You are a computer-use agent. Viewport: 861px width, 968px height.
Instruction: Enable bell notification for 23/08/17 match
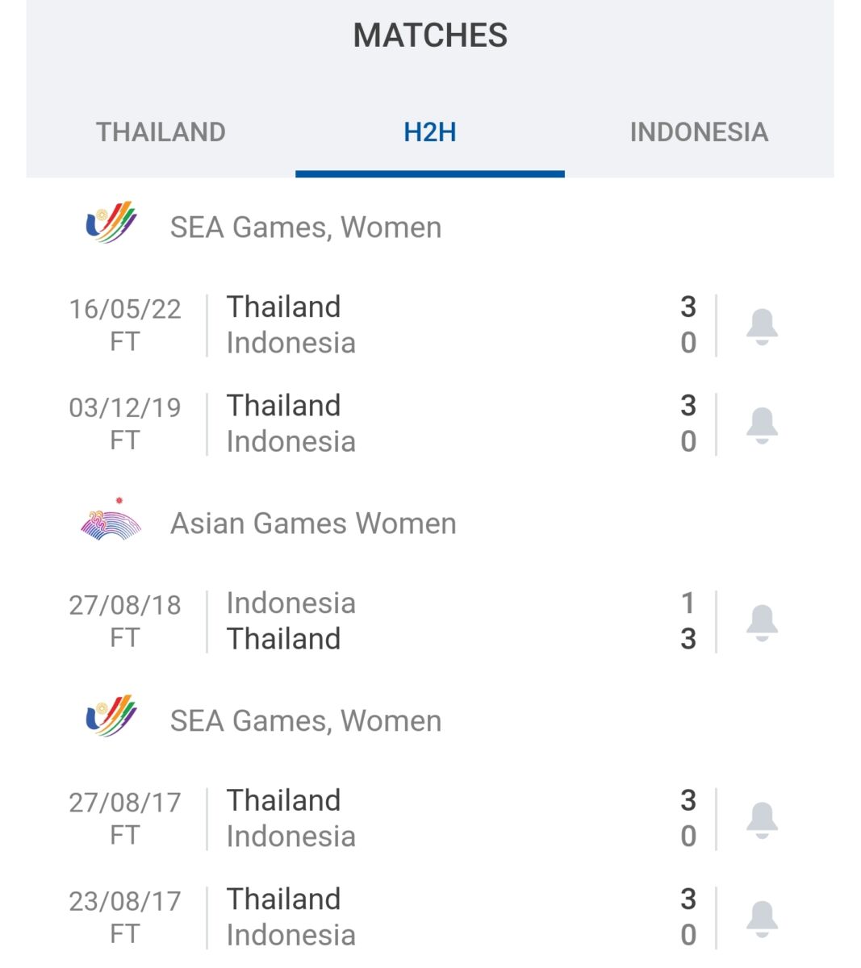pos(761,918)
